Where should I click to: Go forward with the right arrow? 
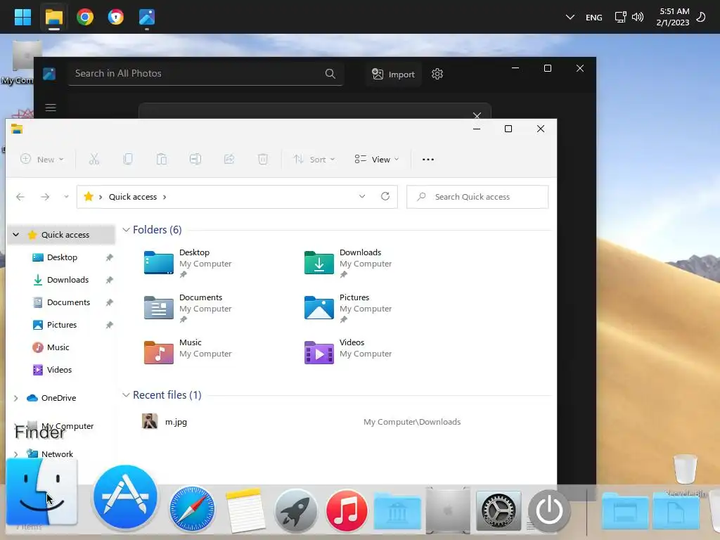45,197
